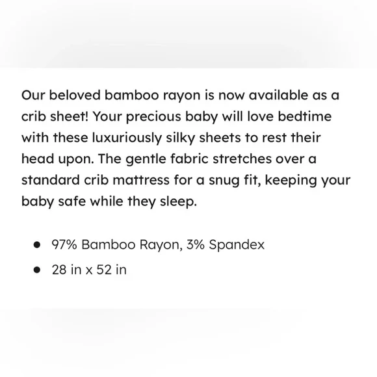Click the bullet before 97% Bamboo Rayon
The width and height of the screenshot is (377, 377).
click(x=37, y=245)
